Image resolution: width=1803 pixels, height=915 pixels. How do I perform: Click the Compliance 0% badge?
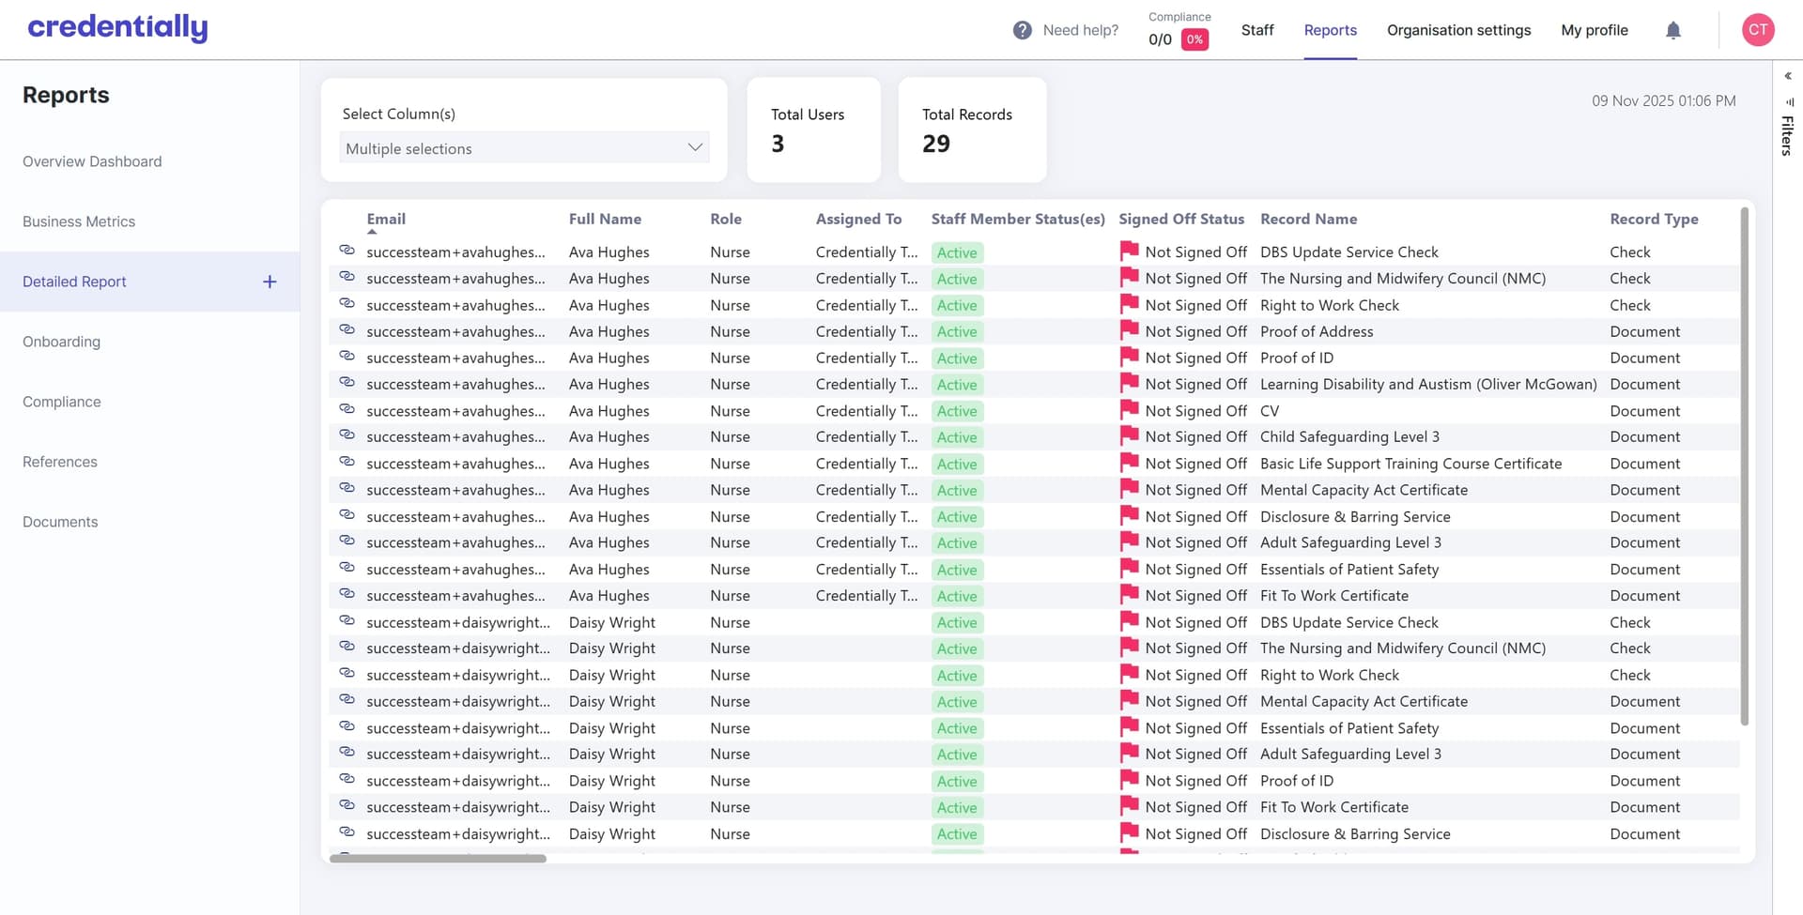coord(1194,39)
